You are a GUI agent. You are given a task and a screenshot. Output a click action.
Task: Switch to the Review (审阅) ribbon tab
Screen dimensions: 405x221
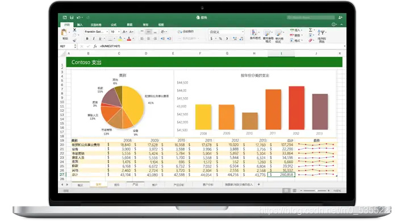(x=145, y=25)
